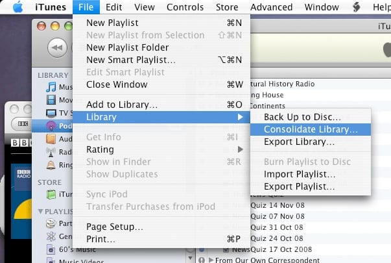Select Export Playlist...
The height and width of the screenshot is (263, 391).
pos(311,186)
